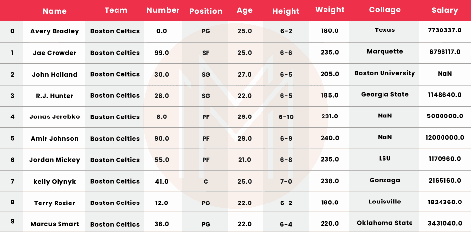Image resolution: width=471 pixels, height=232 pixels.
Task: Select Kelly Olynyk's weight 238.0 cell
Action: [329, 181]
